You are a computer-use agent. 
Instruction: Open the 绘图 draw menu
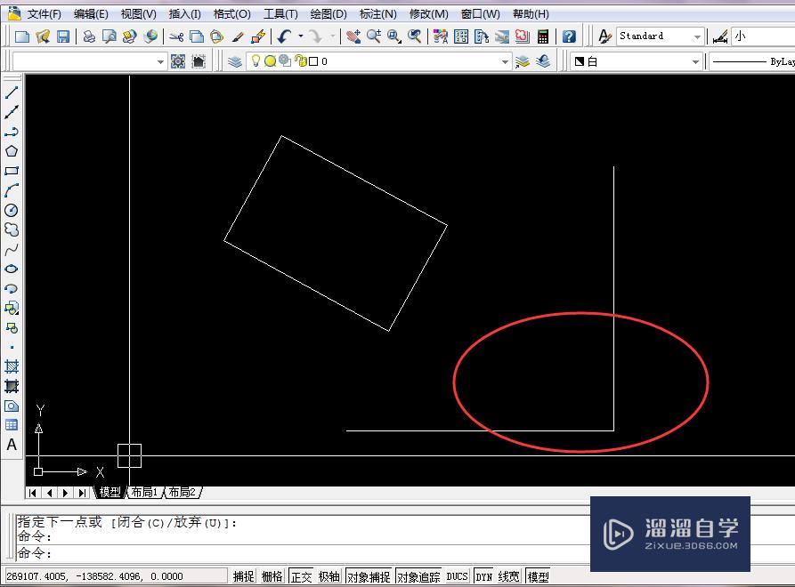tap(328, 13)
